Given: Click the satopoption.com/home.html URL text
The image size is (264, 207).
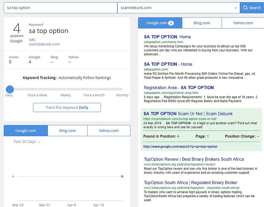Looking at the screenshot, I should (163, 42).
